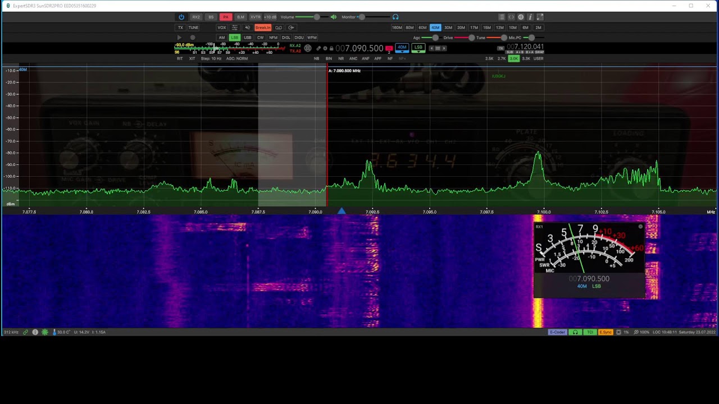Select the 2M band
Viewport: 719px width, 404px height.
click(x=538, y=27)
